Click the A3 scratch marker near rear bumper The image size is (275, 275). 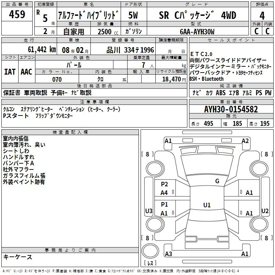(168, 254)
